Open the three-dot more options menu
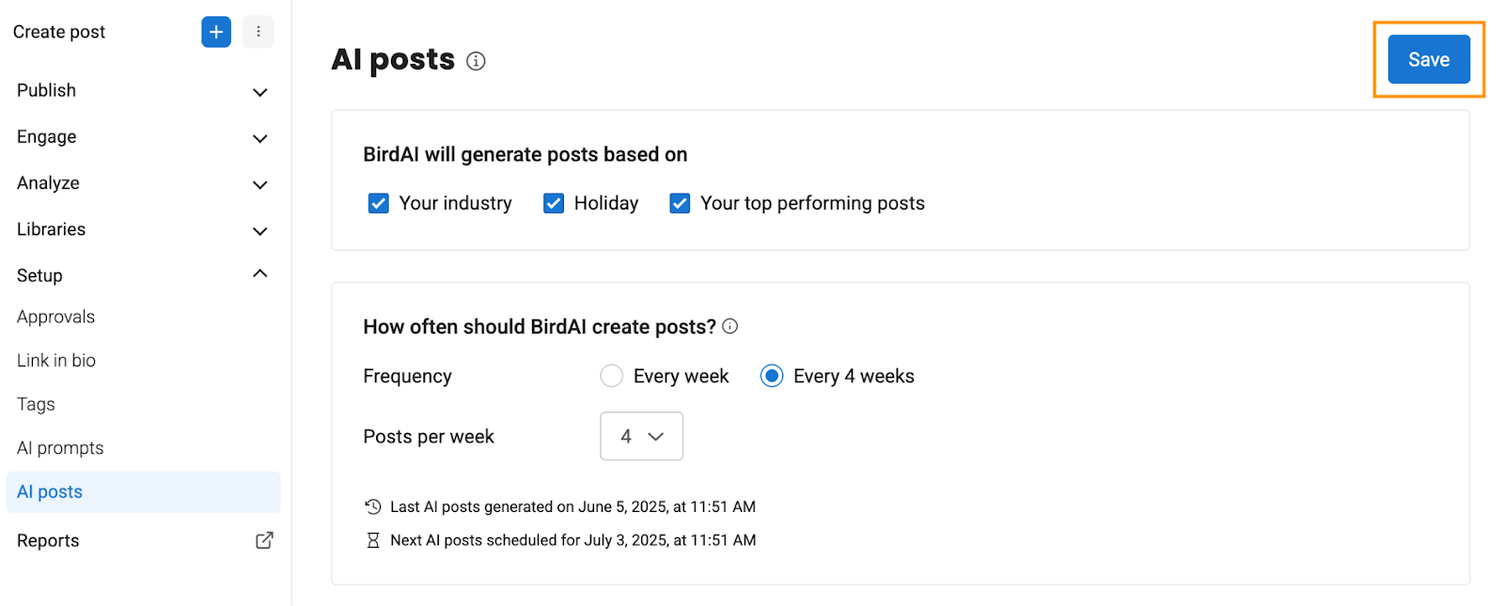 (258, 32)
